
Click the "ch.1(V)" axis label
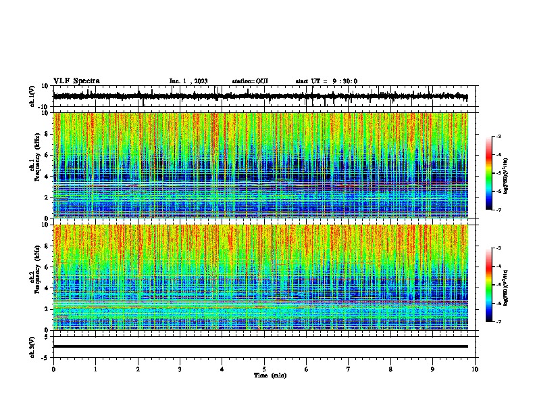click(x=32, y=96)
